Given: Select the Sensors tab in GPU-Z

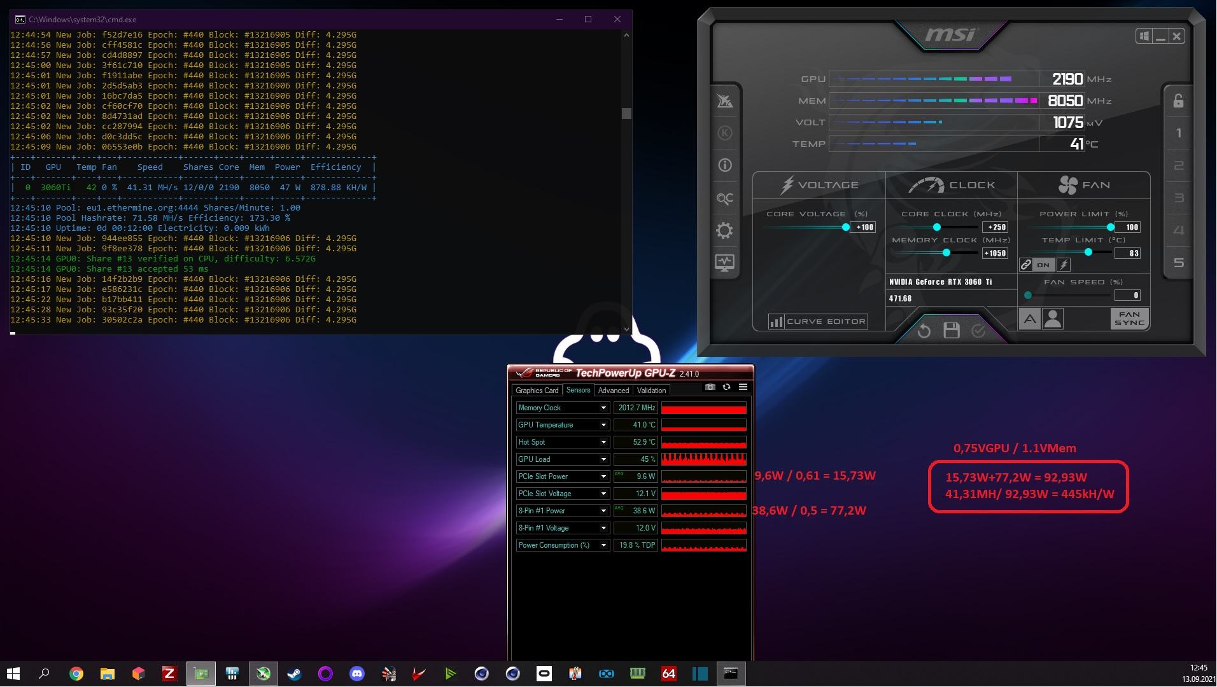Looking at the screenshot, I should 578,390.
